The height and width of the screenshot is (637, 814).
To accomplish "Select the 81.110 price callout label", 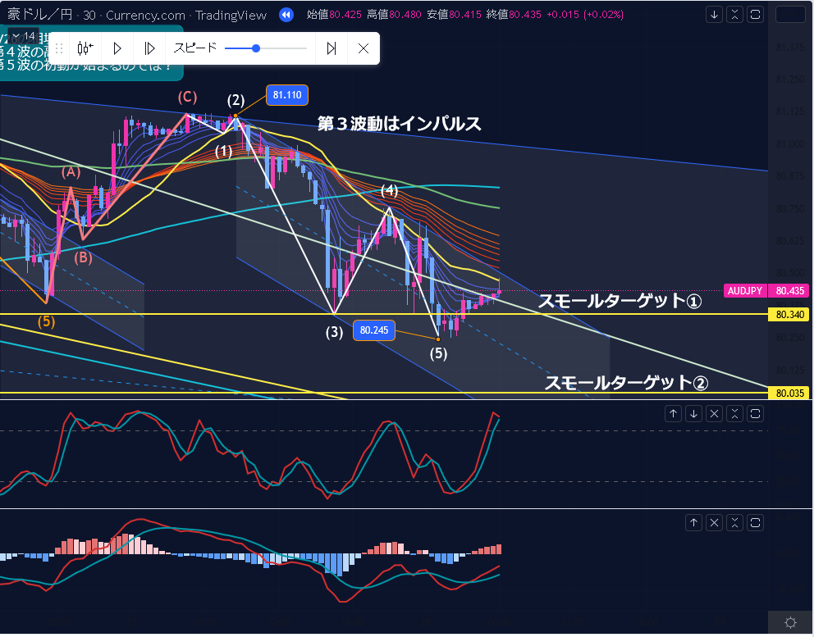I will point(287,95).
